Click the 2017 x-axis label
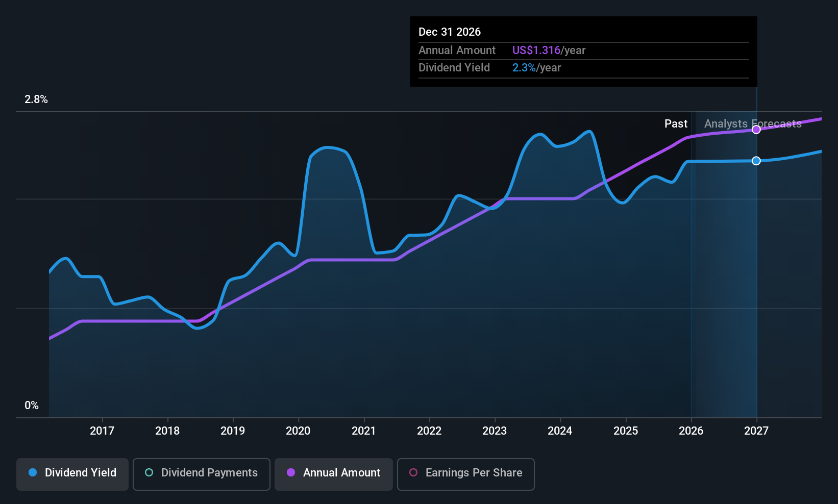Screen dimensions: 838x504 coord(102,431)
